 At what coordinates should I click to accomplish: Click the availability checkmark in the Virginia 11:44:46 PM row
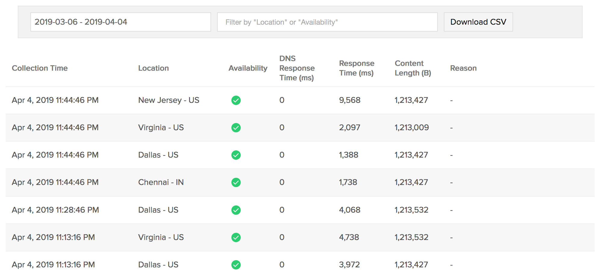[x=236, y=128]
